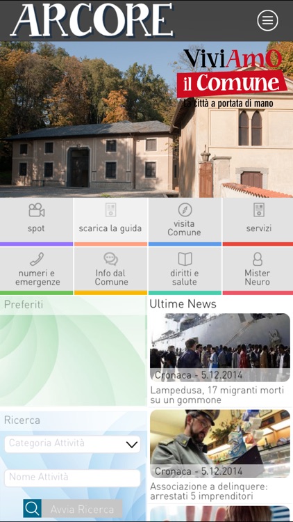Tap the servizi document icon
The height and width of the screenshot is (522, 293).
pos(259,209)
